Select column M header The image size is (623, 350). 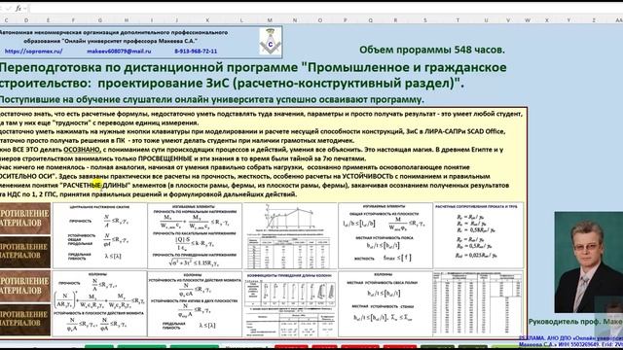click(270, 20)
